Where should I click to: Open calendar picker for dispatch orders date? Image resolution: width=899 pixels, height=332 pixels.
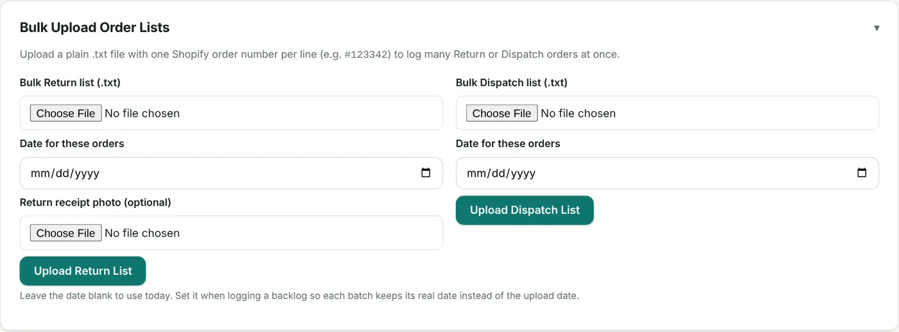tap(862, 173)
